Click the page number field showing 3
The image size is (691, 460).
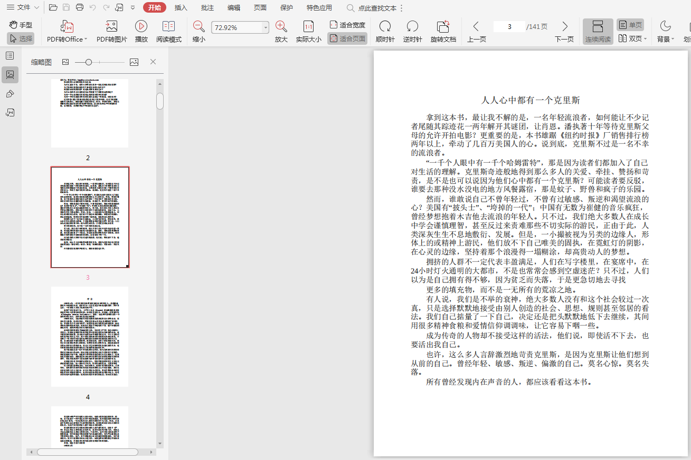pyautogui.click(x=509, y=27)
